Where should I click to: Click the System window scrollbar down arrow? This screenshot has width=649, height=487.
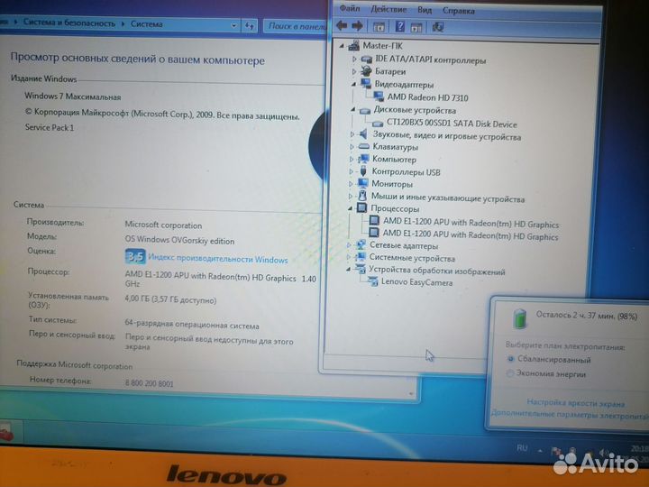(411, 394)
